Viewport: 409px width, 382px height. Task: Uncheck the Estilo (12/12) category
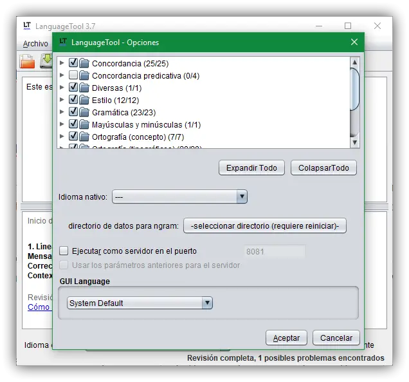[73, 100]
